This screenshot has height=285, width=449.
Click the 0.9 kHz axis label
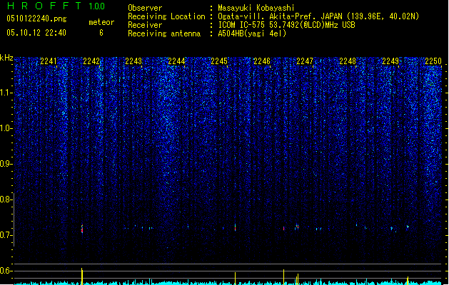(6, 164)
